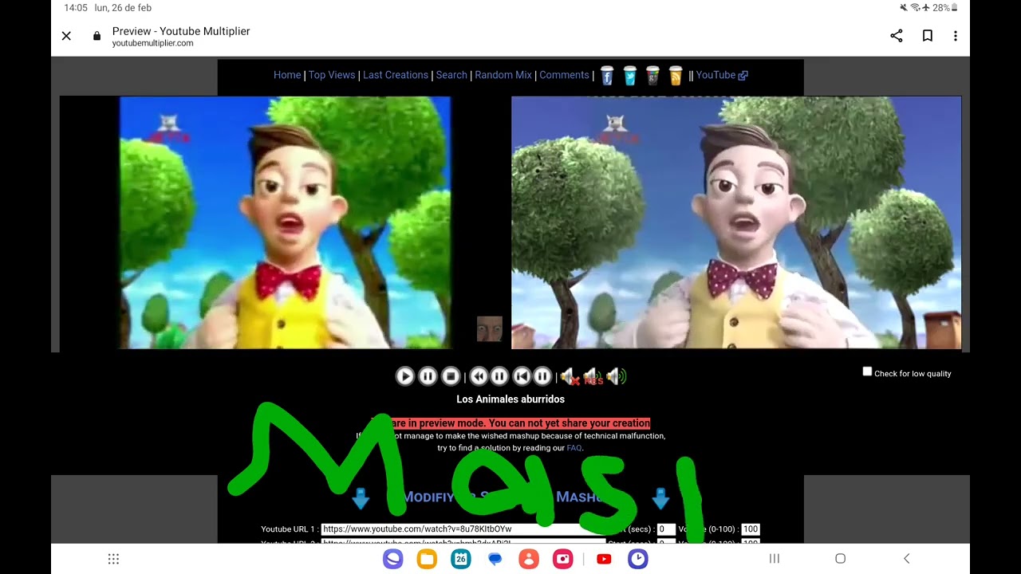1021x574 pixels.
Task: Mute audio with red X speaker
Action: (569, 376)
